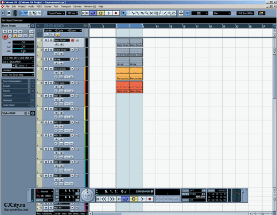Open the color palette tool in toolbar
The height and width of the screenshot is (215, 277).
point(261,13)
